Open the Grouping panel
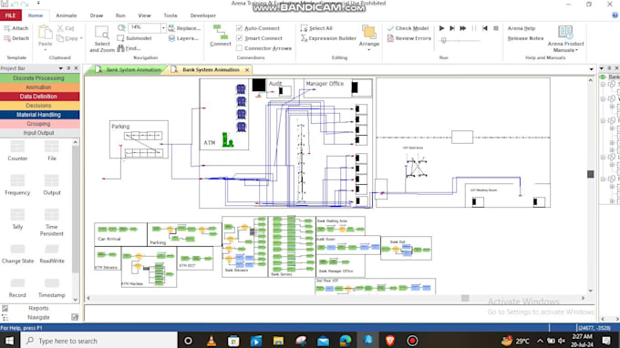The image size is (620, 348). (x=39, y=124)
